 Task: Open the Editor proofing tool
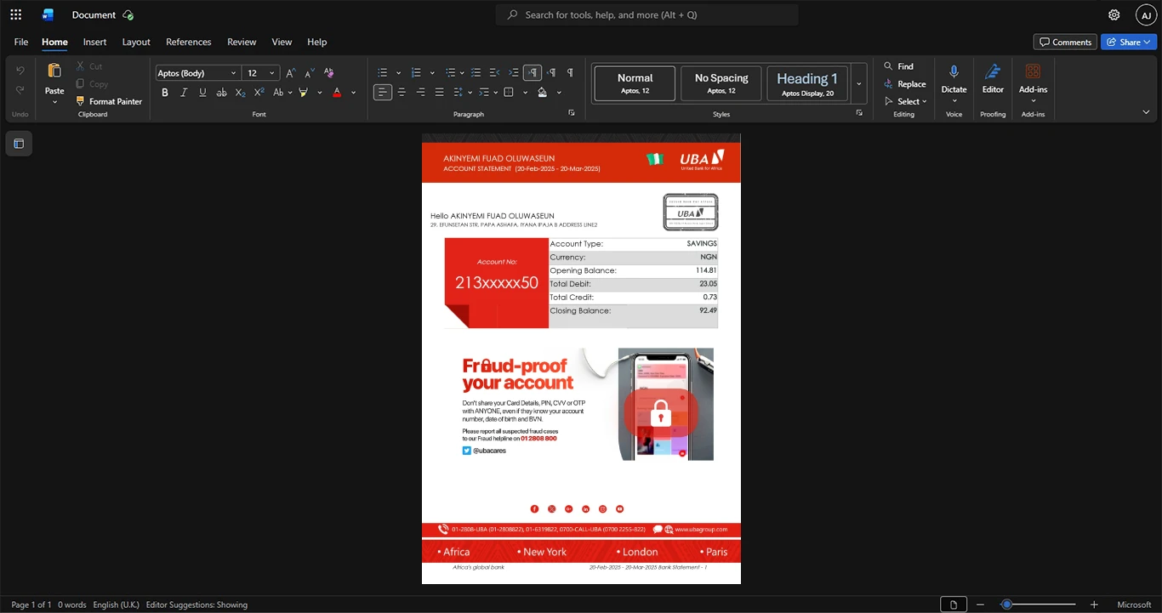point(993,79)
